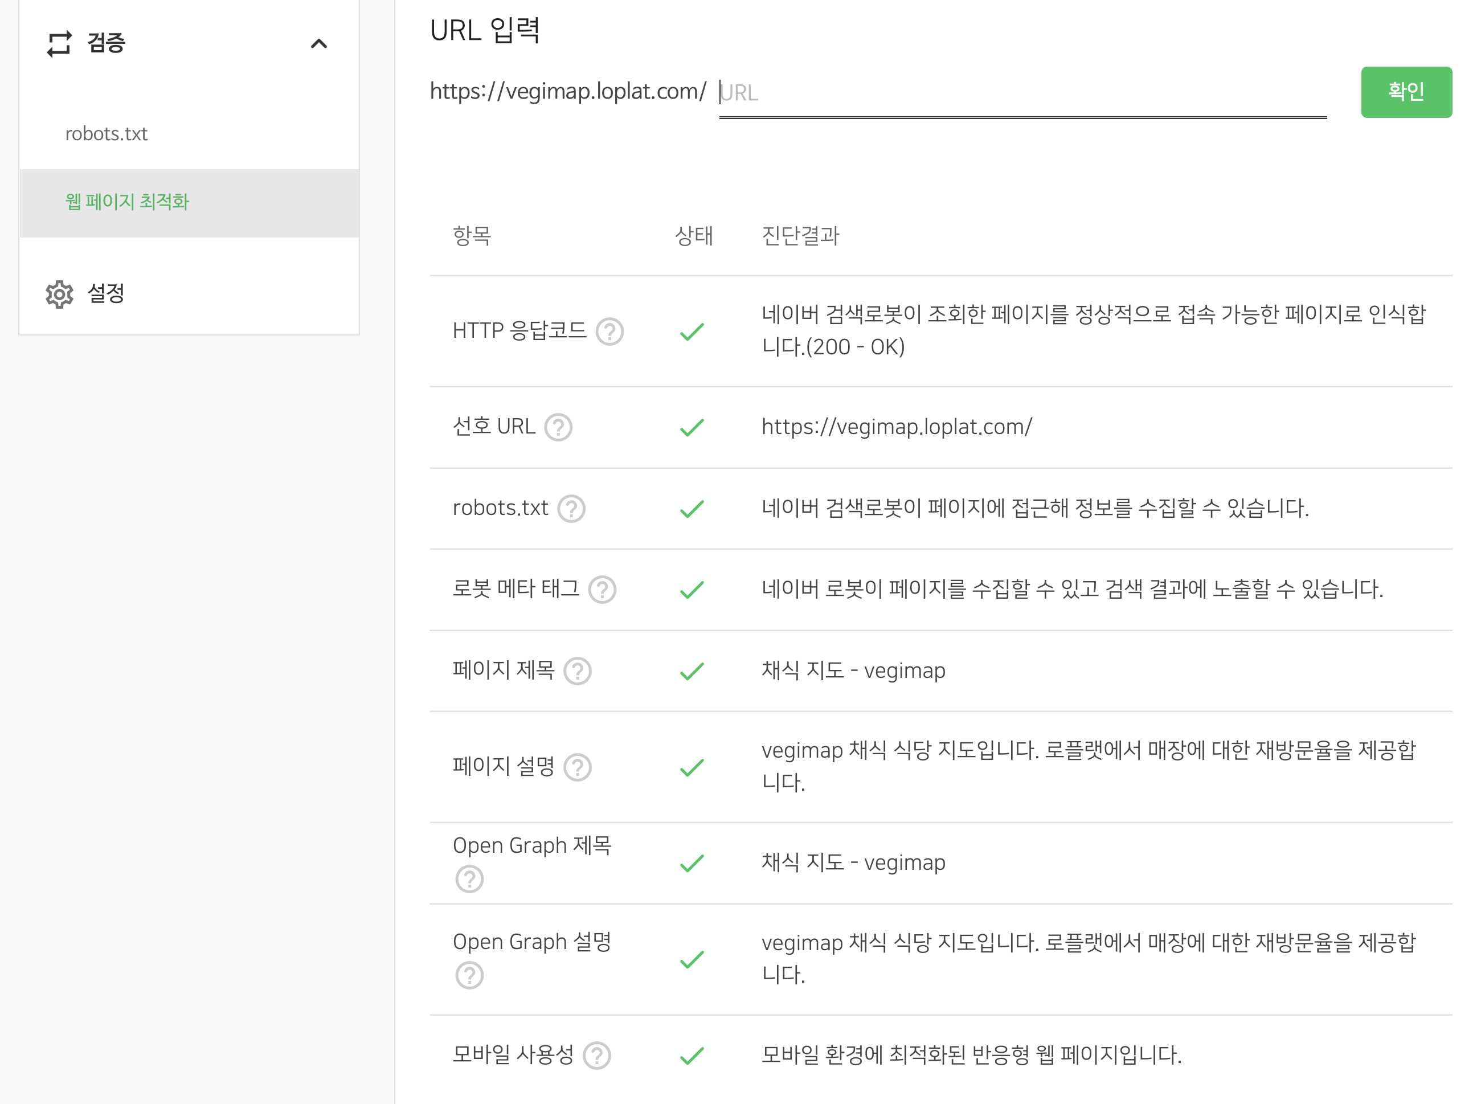Click help icon next to HTTP 응답코드
1481x1104 pixels.
[609, 332]
